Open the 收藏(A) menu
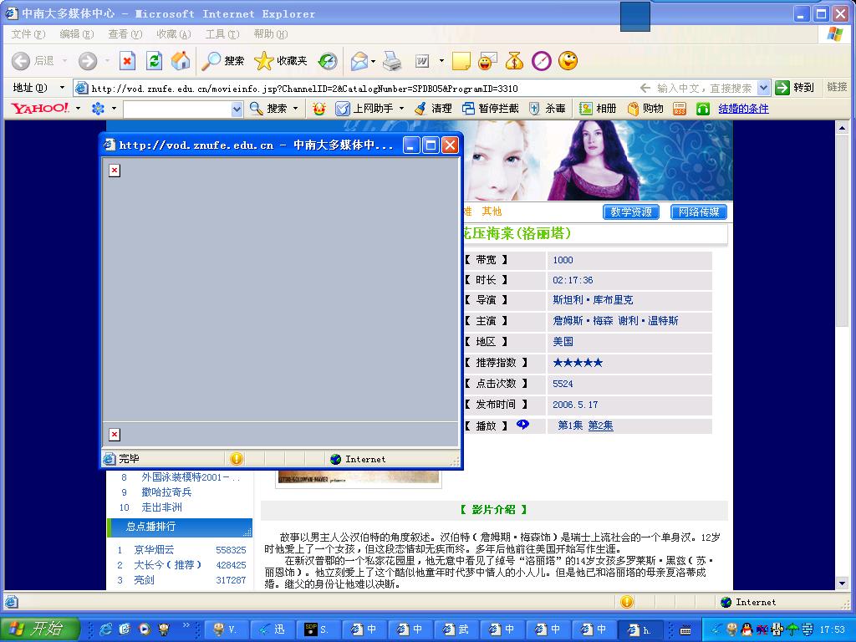The image size is (856, 642). click(174, 33)
